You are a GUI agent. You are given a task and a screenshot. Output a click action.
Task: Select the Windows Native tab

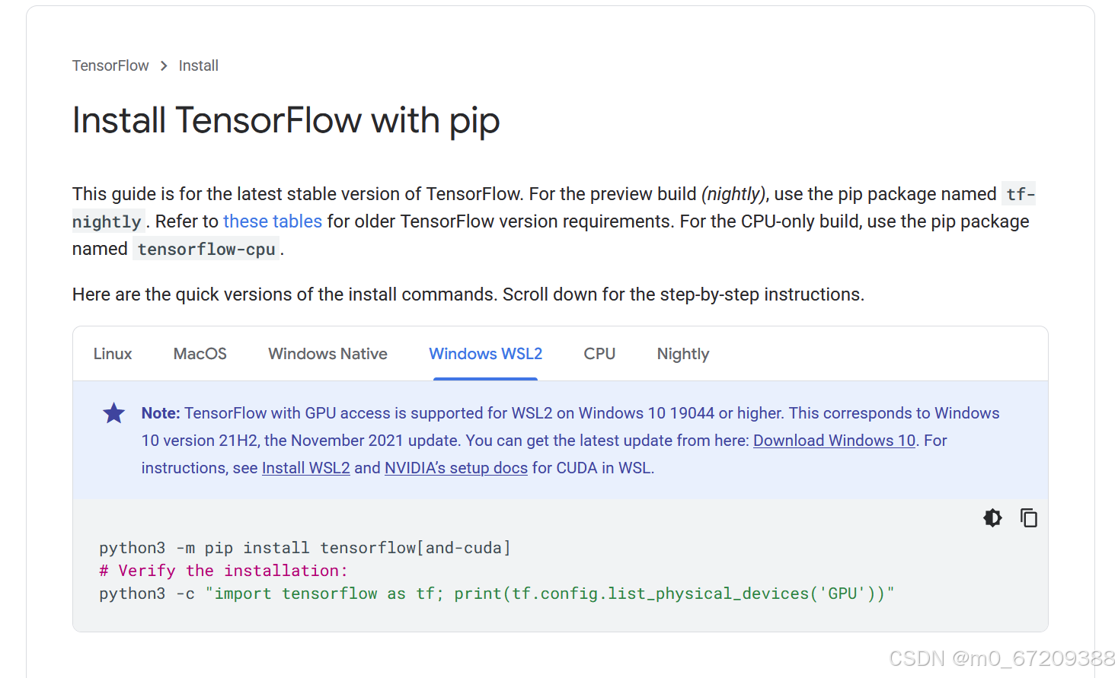point(327,354)
